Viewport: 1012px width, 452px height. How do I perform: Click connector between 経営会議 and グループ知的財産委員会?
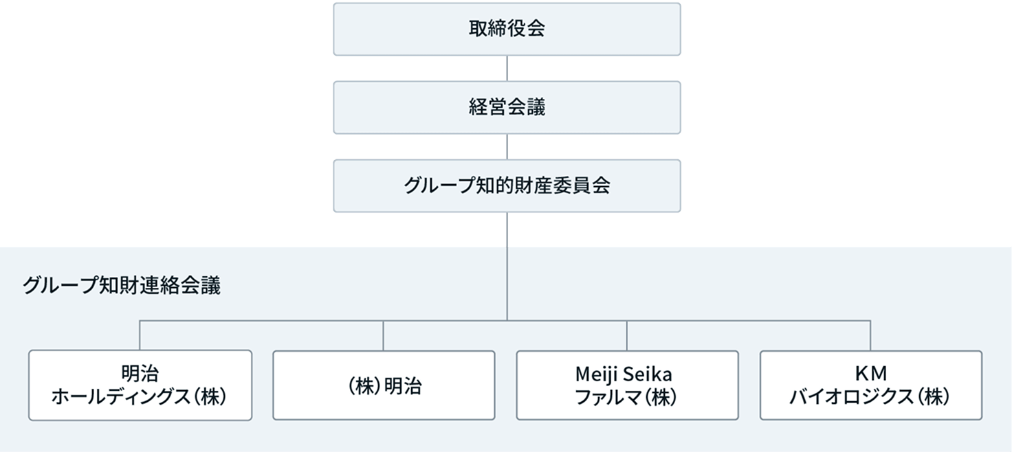pyautogui.click(x=507, y=146)
